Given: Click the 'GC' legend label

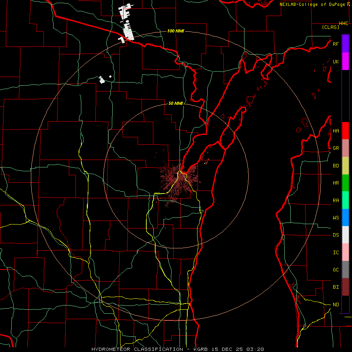Looking at the screenshot, I should tap(336, 270).
